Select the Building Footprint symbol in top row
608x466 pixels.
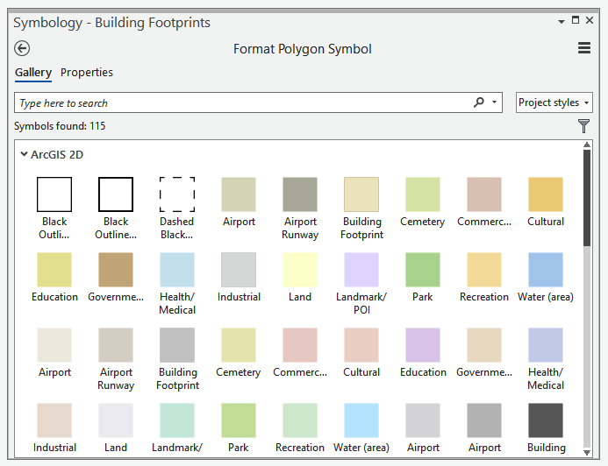pyautogui.click(x=361, y=194)
